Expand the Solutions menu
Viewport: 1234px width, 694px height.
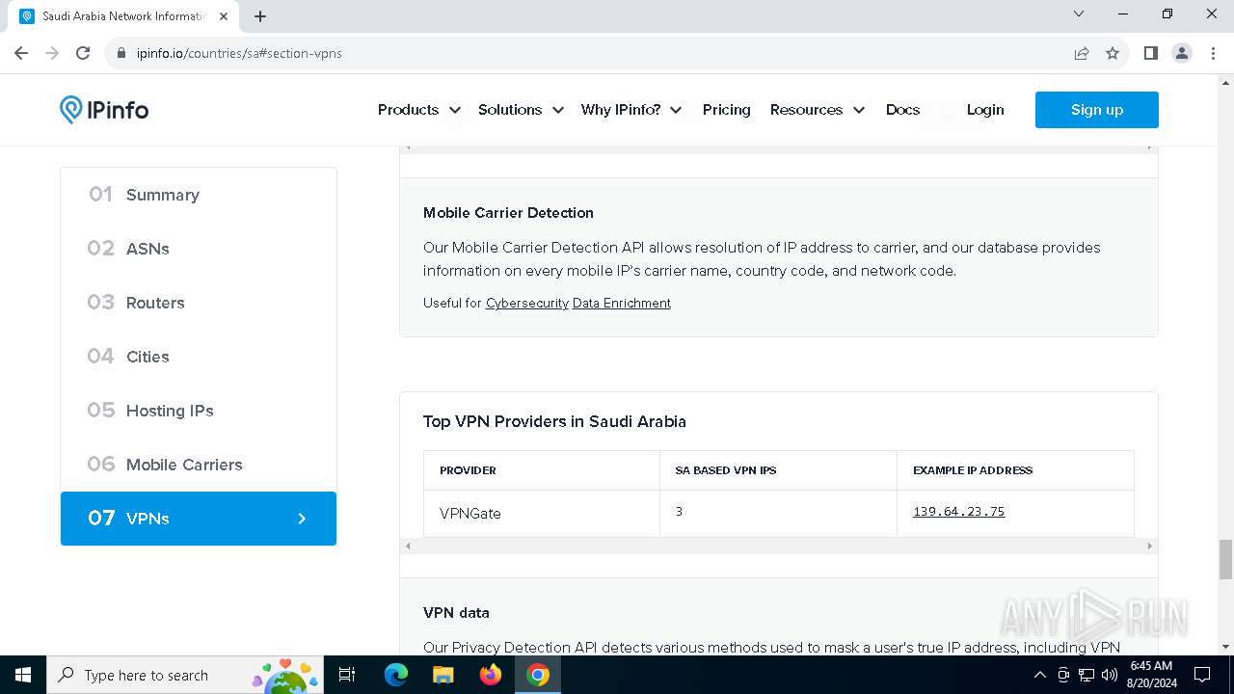click(x=521, y=110)
